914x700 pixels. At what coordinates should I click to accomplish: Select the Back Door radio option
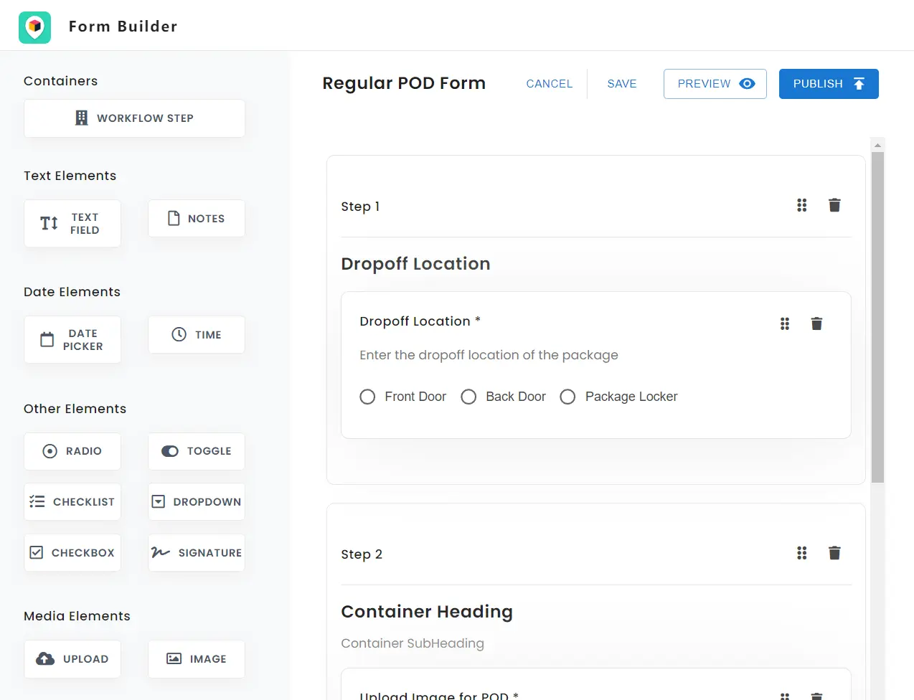[468, 396]
